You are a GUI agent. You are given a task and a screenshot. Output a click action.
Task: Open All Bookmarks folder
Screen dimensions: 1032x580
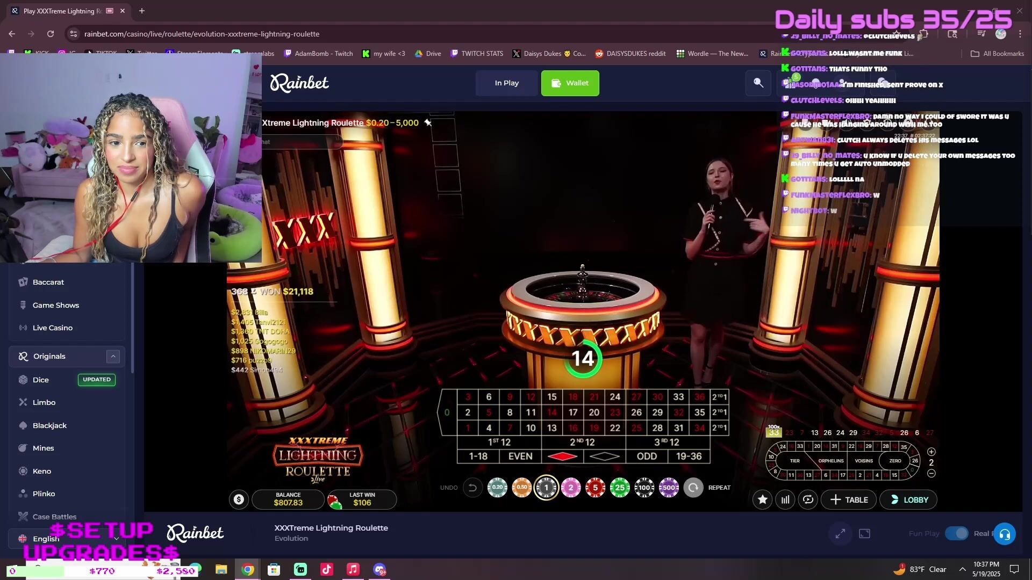point(997,53)
